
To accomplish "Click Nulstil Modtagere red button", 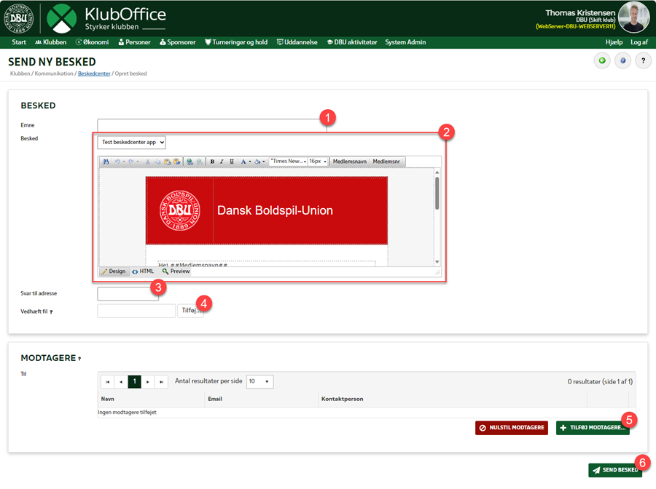I will [511, 428].
